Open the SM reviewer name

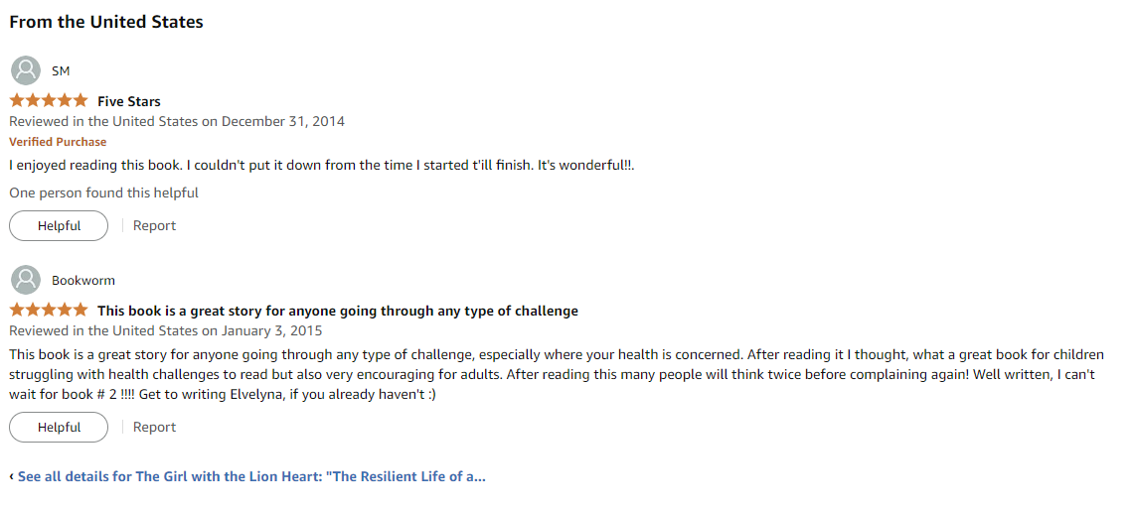click(61, 70)
